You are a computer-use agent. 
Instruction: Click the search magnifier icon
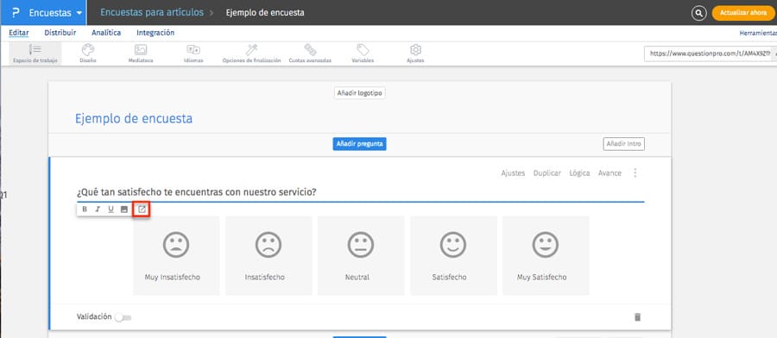(698, 13)
